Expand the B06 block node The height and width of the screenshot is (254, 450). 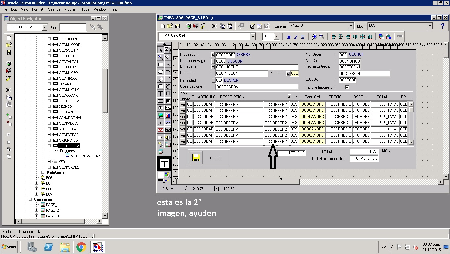click(x=37, y=178)
